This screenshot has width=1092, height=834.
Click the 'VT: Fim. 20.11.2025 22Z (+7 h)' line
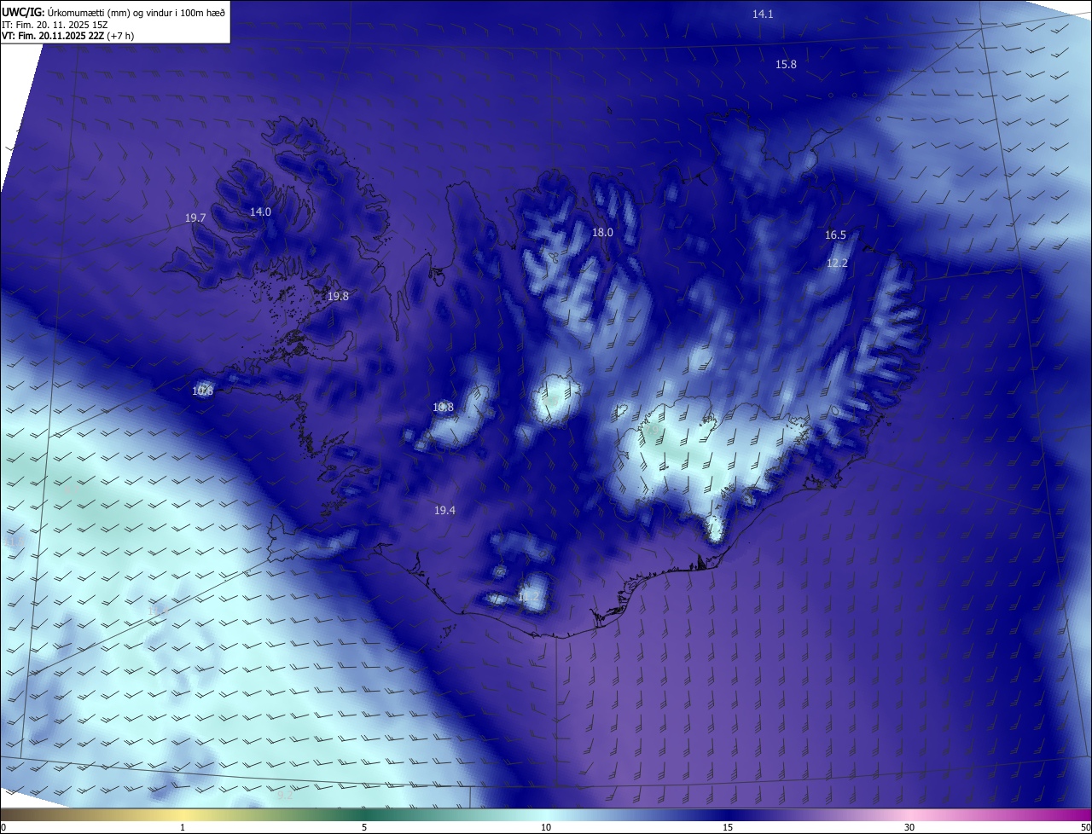point(68,36)
